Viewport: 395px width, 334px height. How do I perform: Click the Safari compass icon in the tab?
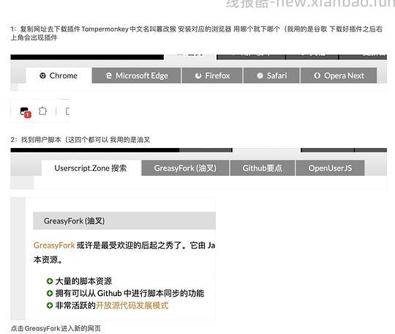point(260,75)
